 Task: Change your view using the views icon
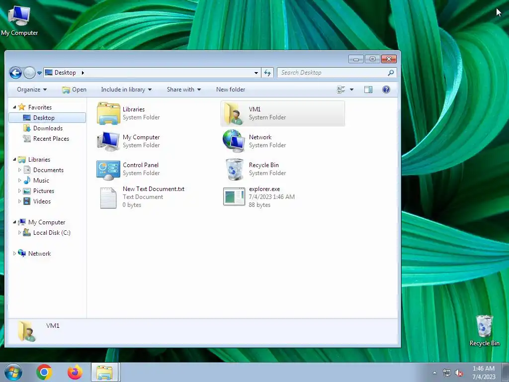341,90
